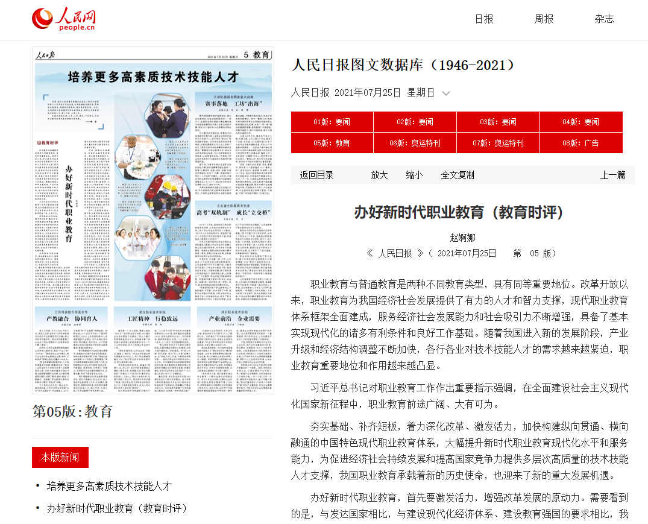This screenshot has width=648, height=524.
Task: Open the 日报 menu item
Action: click(483, 19)
